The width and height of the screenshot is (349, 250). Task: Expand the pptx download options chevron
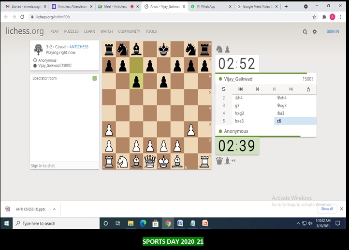pos(54,209)
